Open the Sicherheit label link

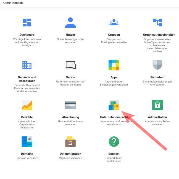(x=157, y=77)
